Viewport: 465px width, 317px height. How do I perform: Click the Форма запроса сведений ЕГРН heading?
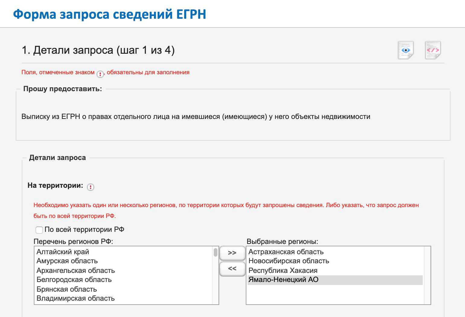tap(110, 14)
